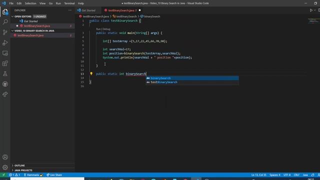Open the Search view icon
The width and height of the screenshot is (320, 180).
pyautogui.click(x=5, y=21)
